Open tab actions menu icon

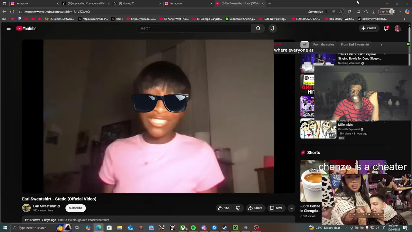(4, 4)
